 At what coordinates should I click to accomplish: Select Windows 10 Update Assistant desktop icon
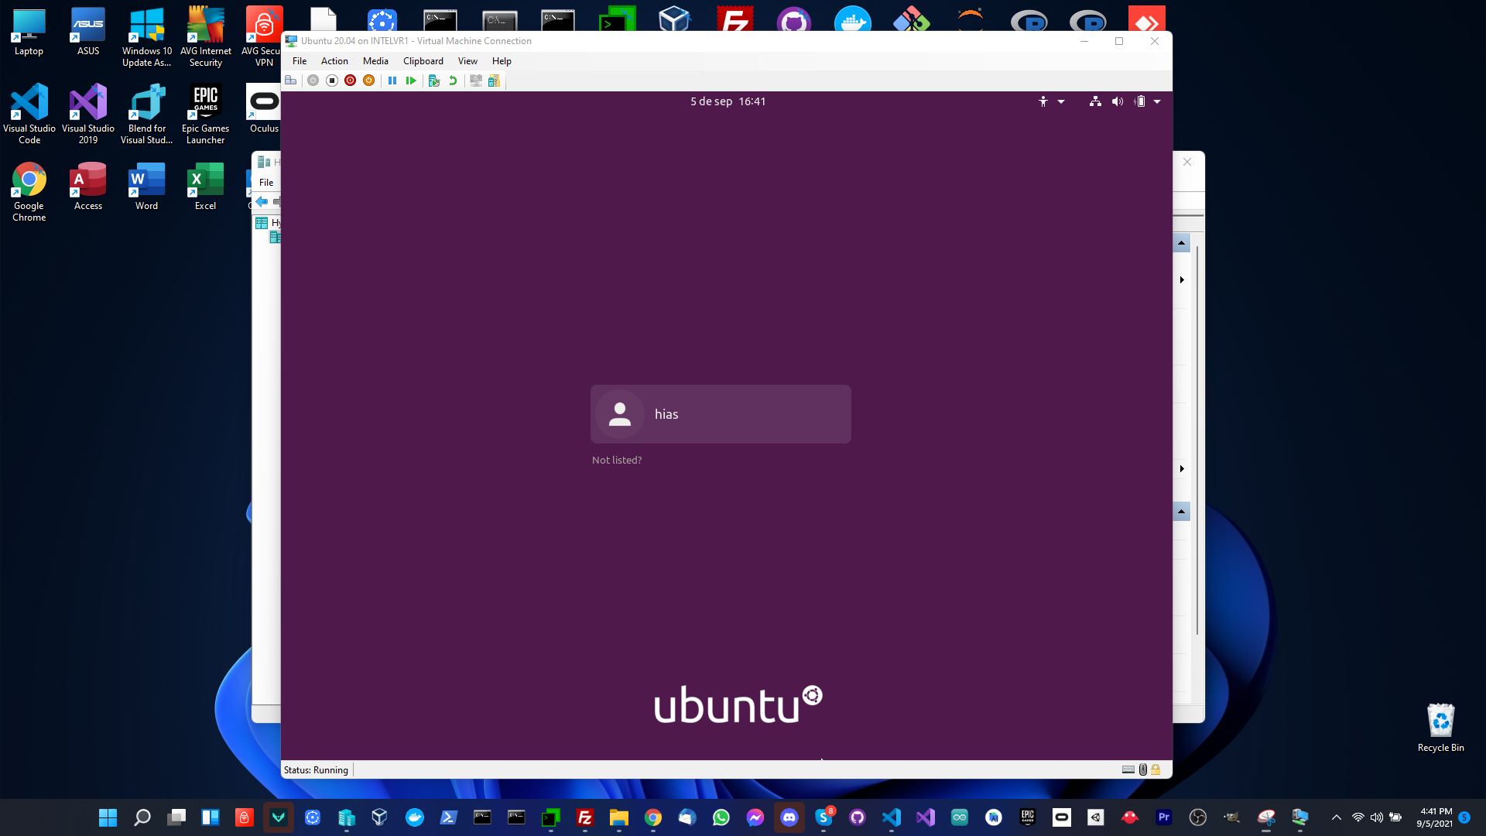click(x=147, y=39)
